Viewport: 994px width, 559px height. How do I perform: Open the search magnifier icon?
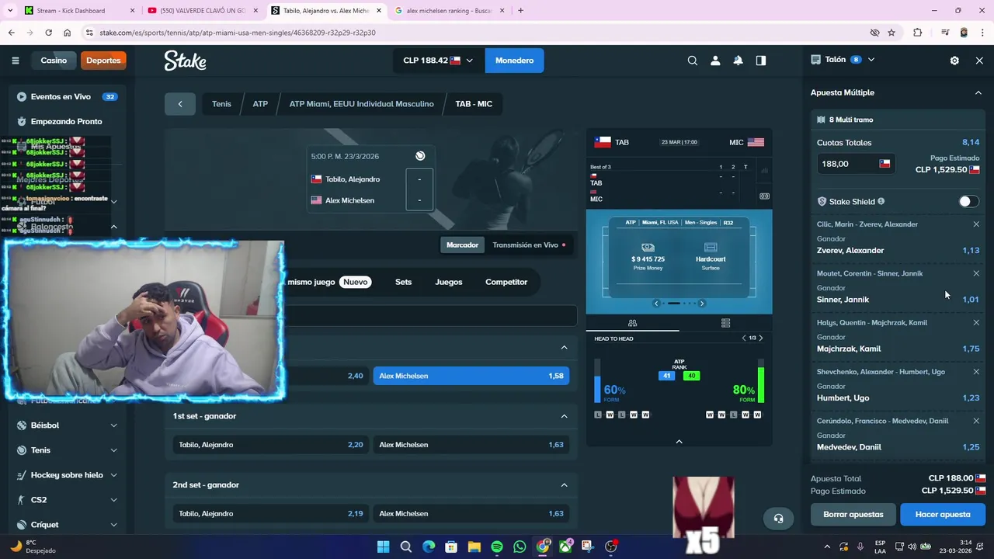click(x=693, y=61)
